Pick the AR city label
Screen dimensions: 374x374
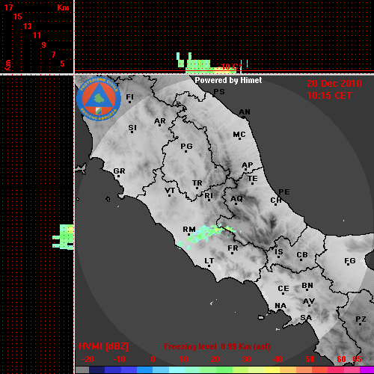click(160, 121)
